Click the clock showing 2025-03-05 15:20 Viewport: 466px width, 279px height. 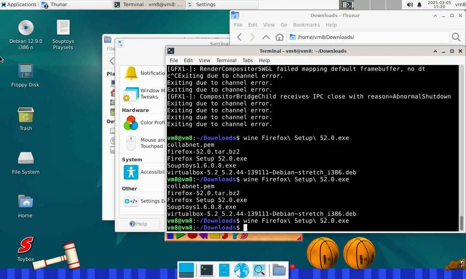[x=439, y=5]
